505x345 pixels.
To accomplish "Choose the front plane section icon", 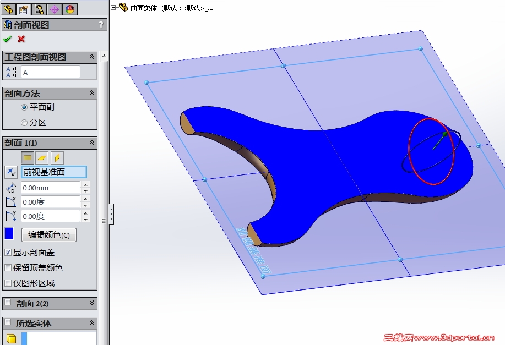I will coord(28,158).
